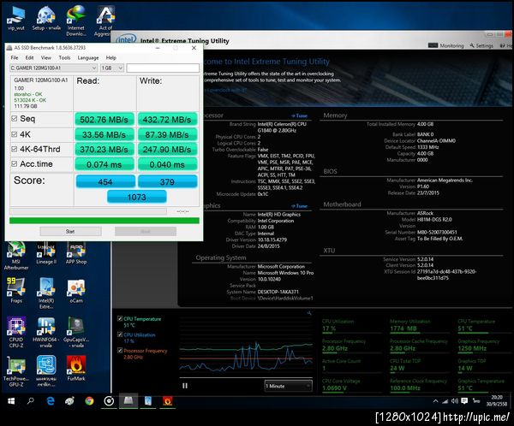
Task: Launch Microsoft Edge from taskbar
Action: 51,401
